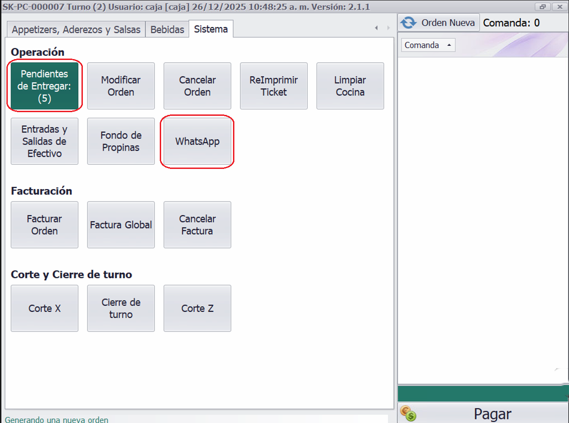Viewport: 569px width, 423px height.
Task: Run the Corte Z report
Action: pos(197,309)
